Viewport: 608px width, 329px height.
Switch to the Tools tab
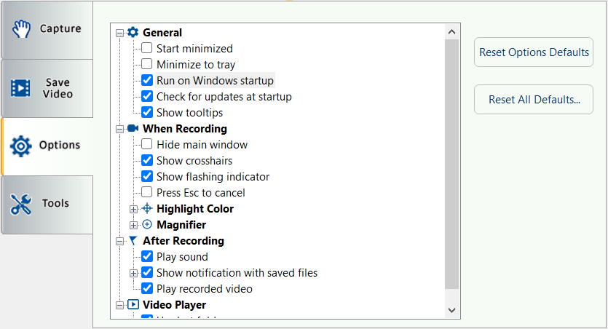point(47,205)
